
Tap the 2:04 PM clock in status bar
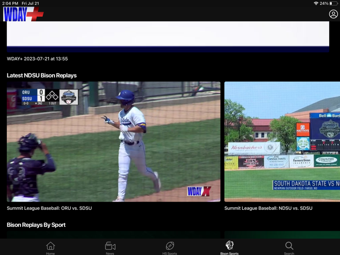(x=10, y=3)
